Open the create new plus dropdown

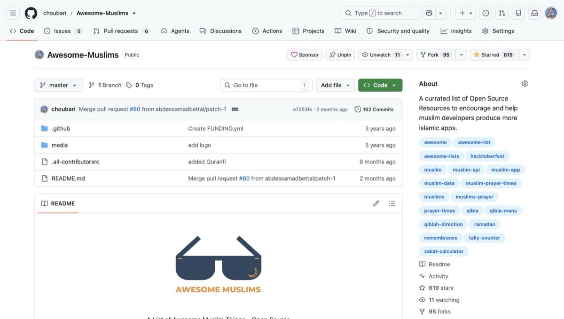click(x=466, y=13)
